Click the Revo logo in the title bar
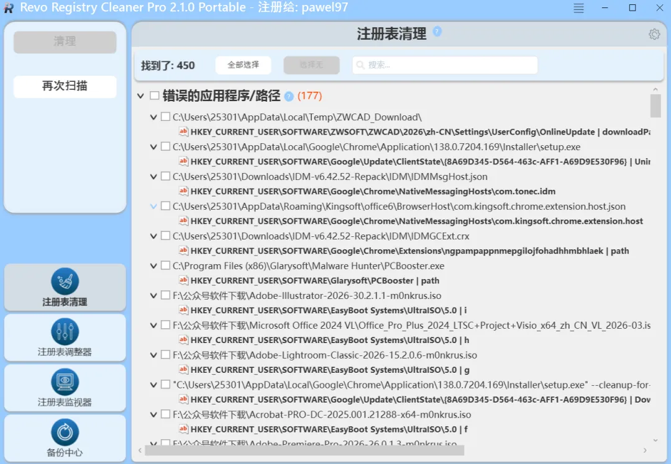 coord(9,8)
